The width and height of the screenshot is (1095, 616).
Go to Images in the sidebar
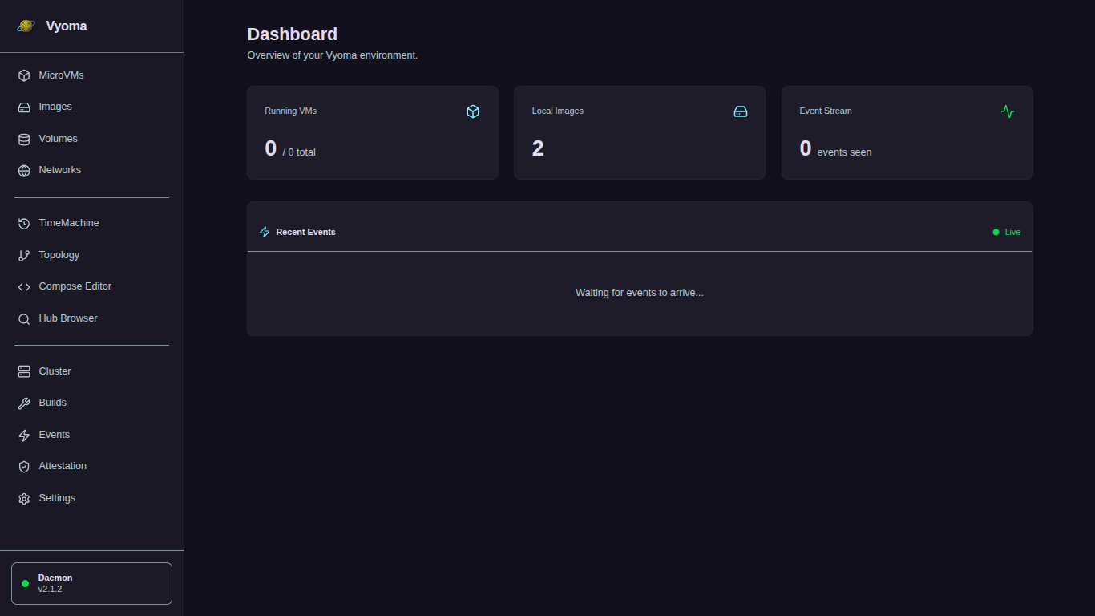91,107
